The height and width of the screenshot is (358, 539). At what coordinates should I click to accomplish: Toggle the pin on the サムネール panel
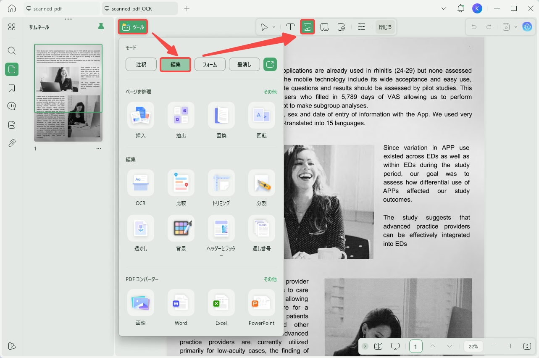click(x=101, y=27)
